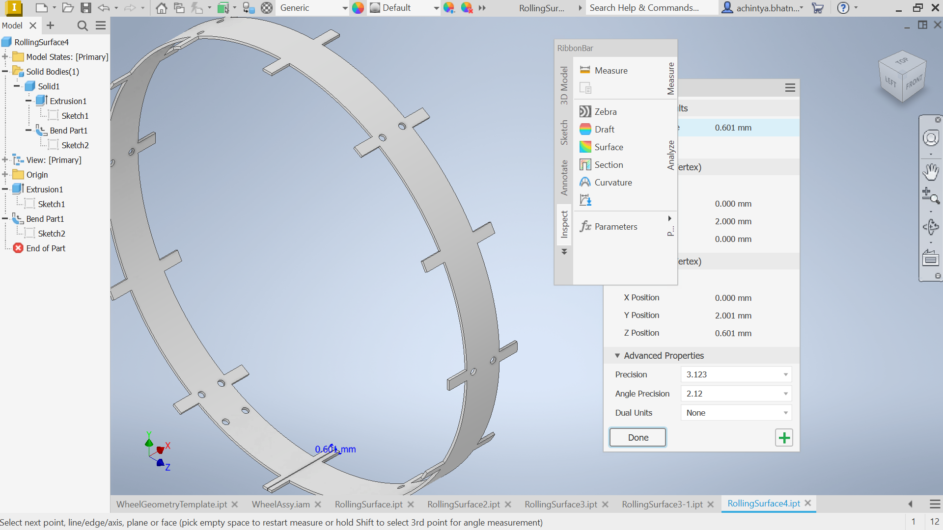Activate the Draft analysis tool
The width and height of the screenshot is (943, 530).
tap(604, 129)
